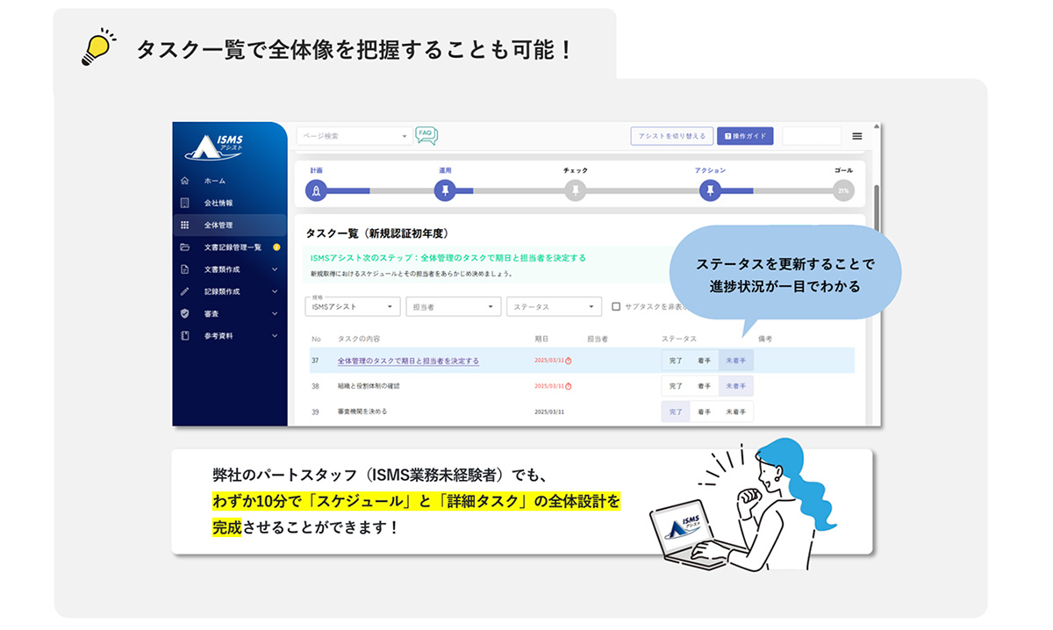Click the 担当者 column header
Screen dimensions: 1053x630
tap(598, 339)
